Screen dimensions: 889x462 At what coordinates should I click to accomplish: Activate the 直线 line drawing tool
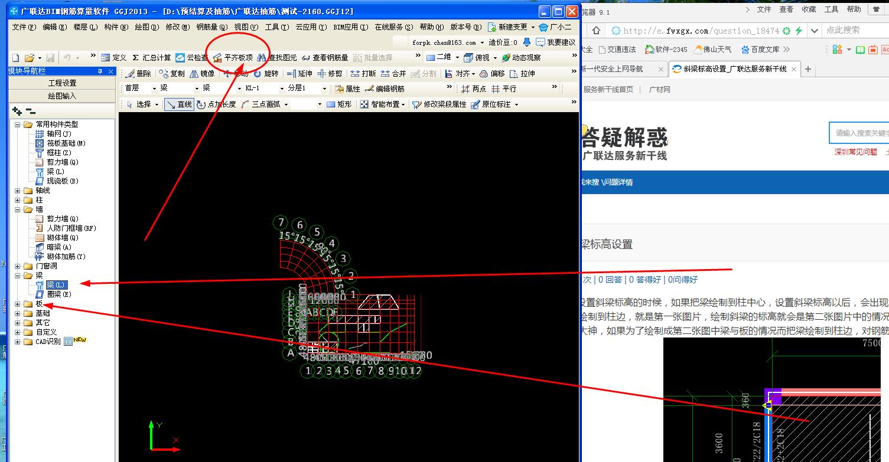point(179,104)
